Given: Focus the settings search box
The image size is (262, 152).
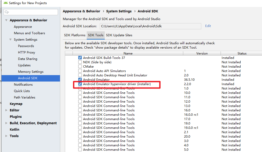Looking at the screenshot, I should coord(31,12).
